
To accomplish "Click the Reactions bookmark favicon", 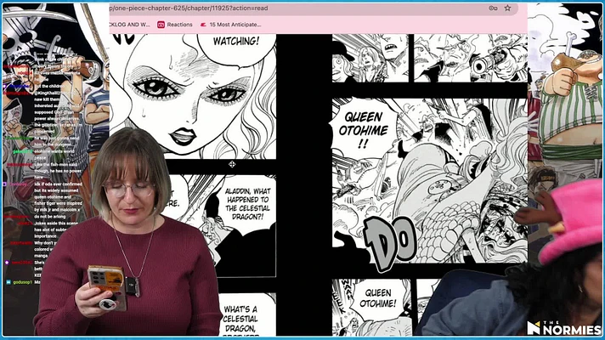I will point(161,25).
